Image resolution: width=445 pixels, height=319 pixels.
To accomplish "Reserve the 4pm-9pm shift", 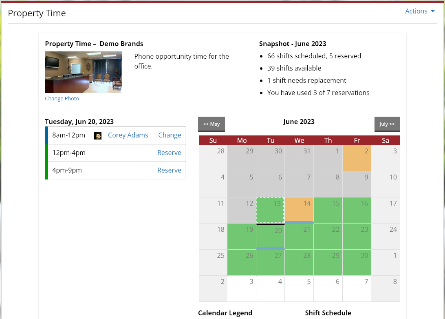I will 169,170.
